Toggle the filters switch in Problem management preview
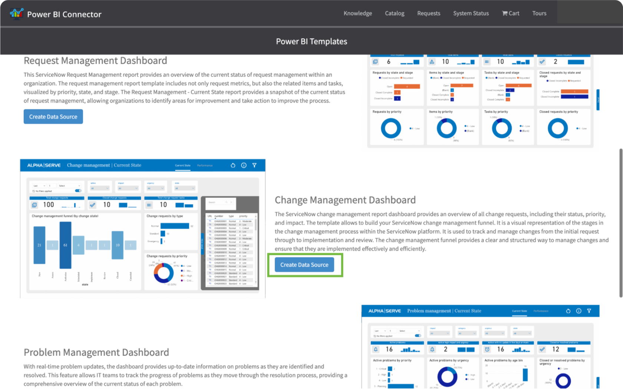The height and width of the screenshot is (389, 623). tap(418, 336)
